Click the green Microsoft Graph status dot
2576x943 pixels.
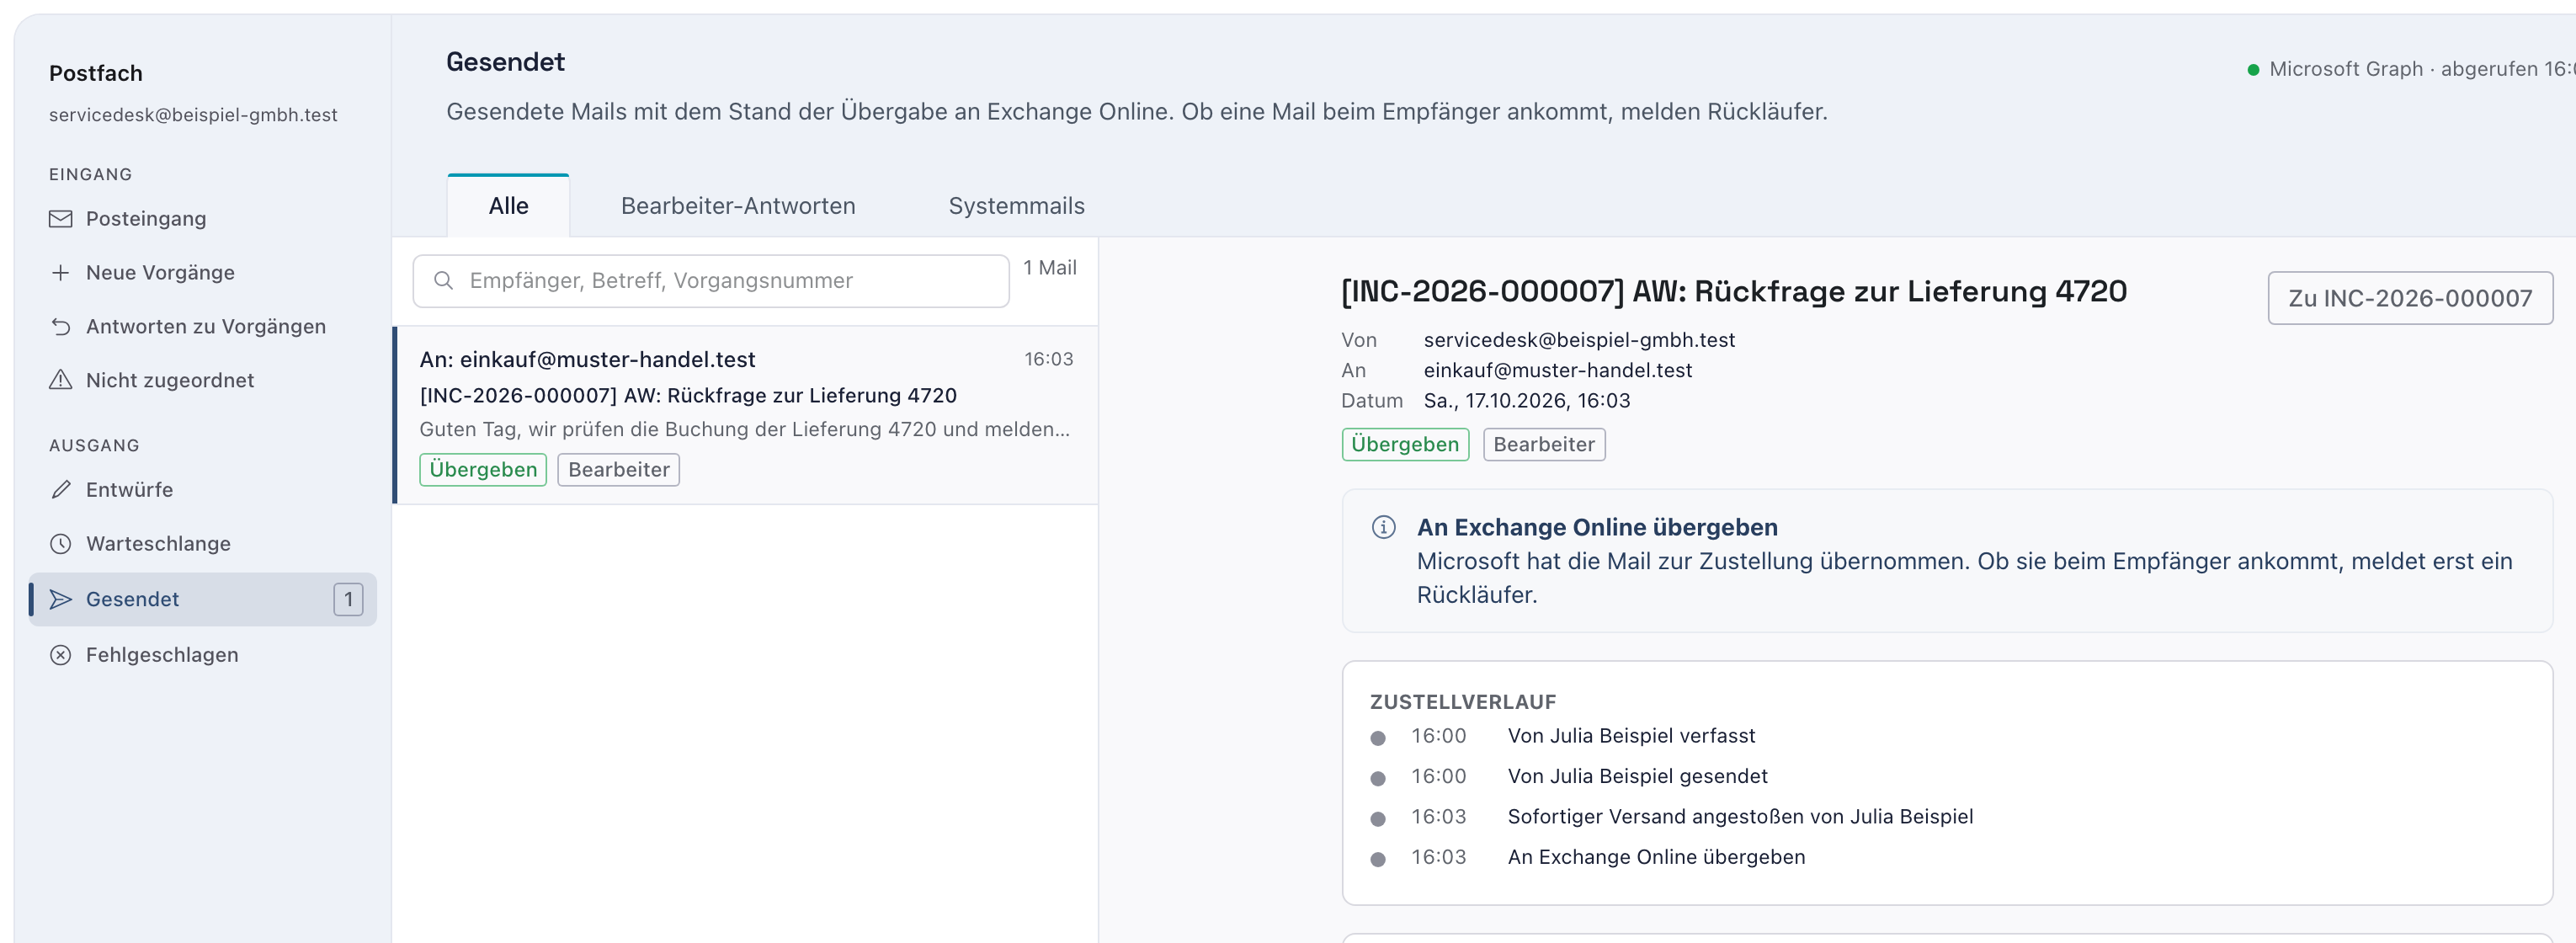point(2253,70)
